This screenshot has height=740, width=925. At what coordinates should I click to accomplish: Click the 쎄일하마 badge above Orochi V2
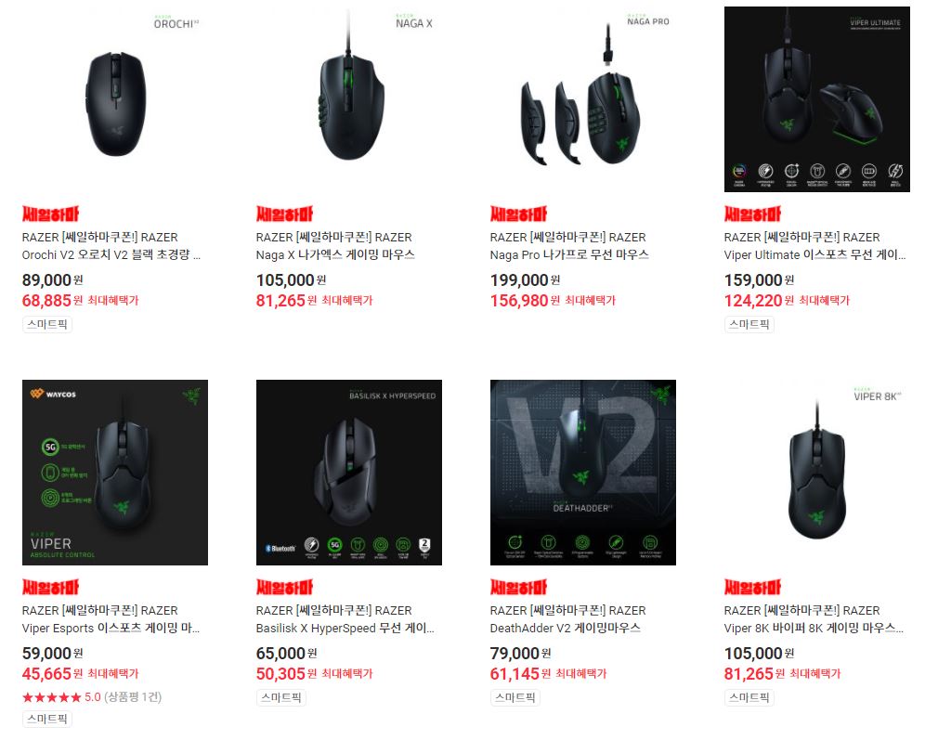[51, 214]
